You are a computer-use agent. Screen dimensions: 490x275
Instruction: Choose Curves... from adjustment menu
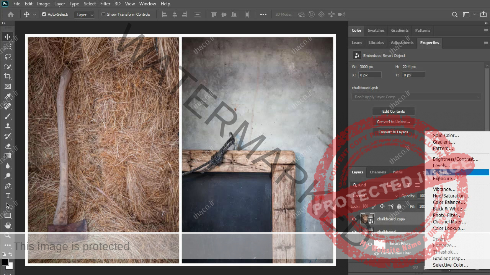457,172
